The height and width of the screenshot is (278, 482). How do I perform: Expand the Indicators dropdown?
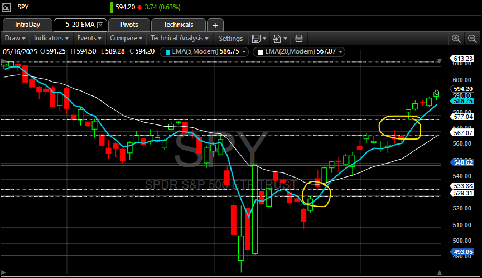point(51,39)
